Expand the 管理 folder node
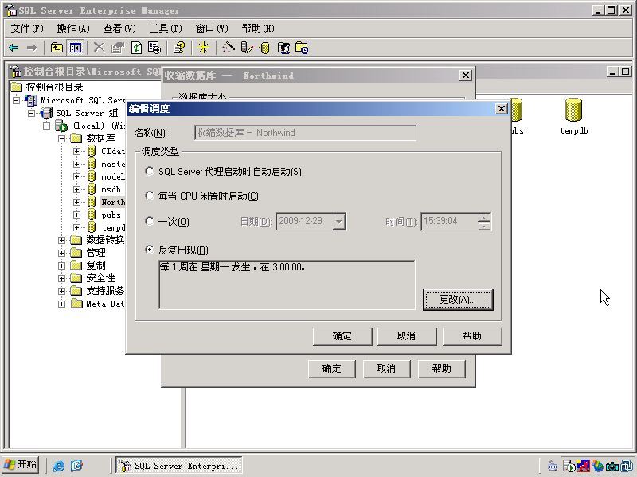Image resolution: width=637 pixels, height=477 pixels. coord(61,253)
